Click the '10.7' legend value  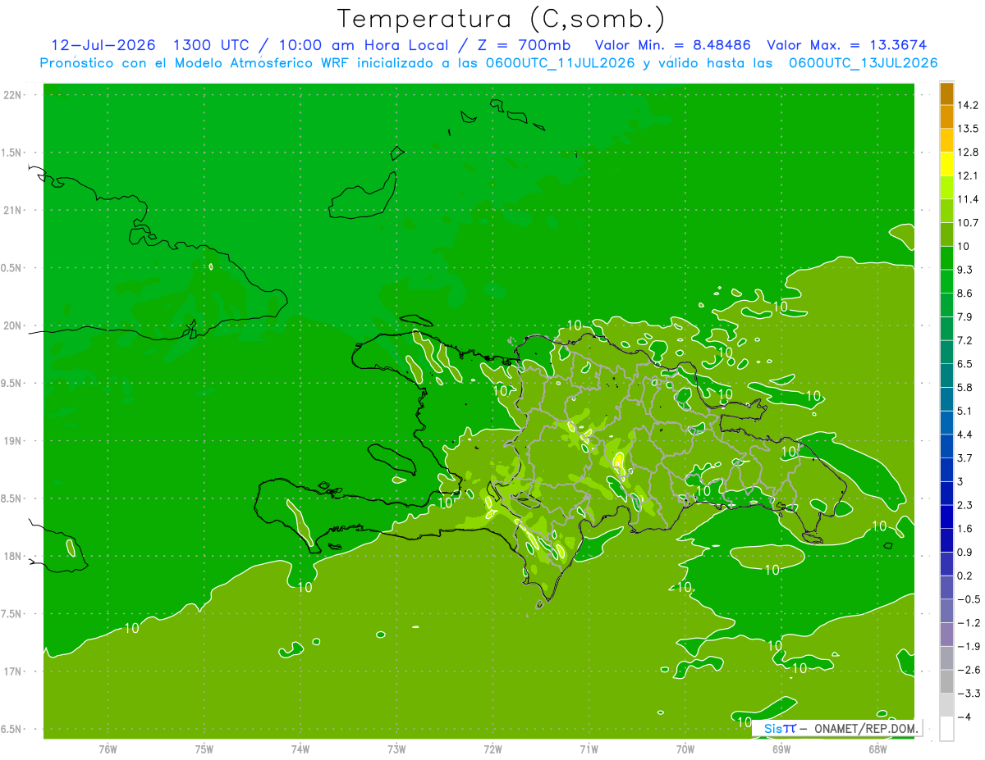[x=968, y=223]
